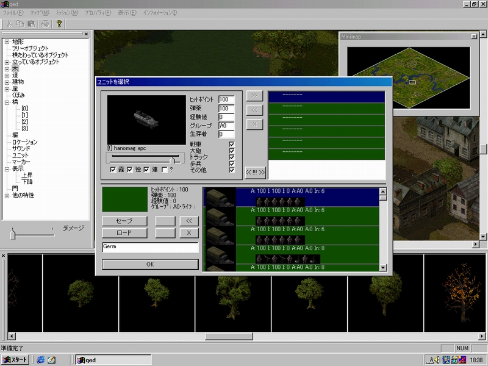Viewport: 488px width, 366px height.
Task: Click the map view scroll up arrow
Action: pyautogui.click(x=483, y=34)
